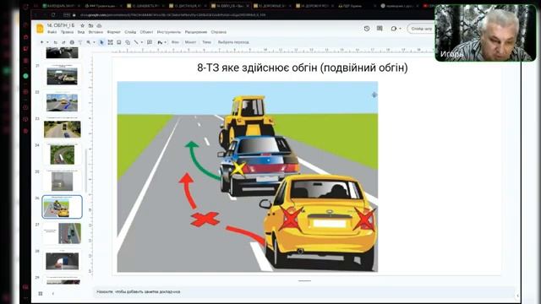This screenshot has height=304, width=541.
Task: Click the add comment toolbar icon
Action: (150, 42)
